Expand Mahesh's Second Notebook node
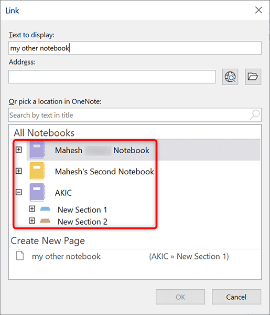The width and height of the screenshot is (270, 315). pyautogui.click(x=19, y=171)
